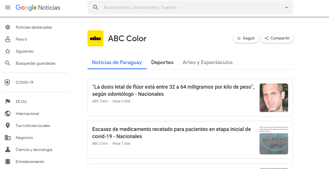Click the ABC Color yellow logo
Screen dimensions: 329x169
(x=95, y=38)
